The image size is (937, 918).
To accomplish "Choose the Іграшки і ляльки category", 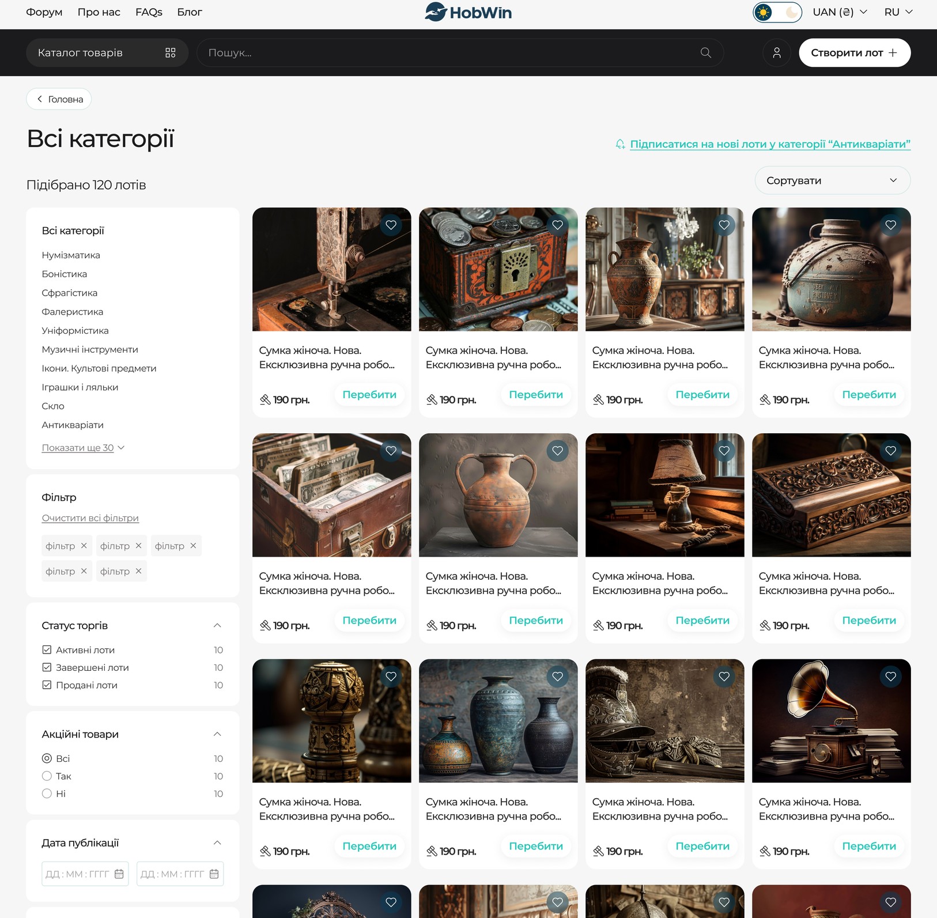I will tap(80, 387).
